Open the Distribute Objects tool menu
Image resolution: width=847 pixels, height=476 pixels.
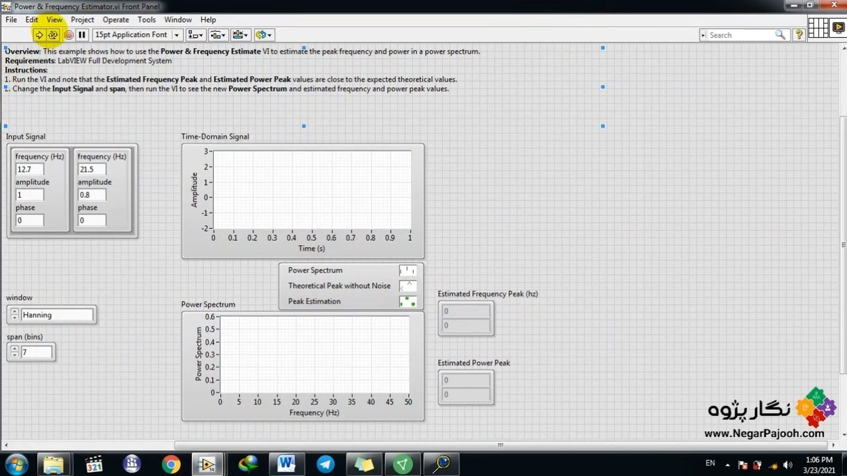(x=218, y=35)
